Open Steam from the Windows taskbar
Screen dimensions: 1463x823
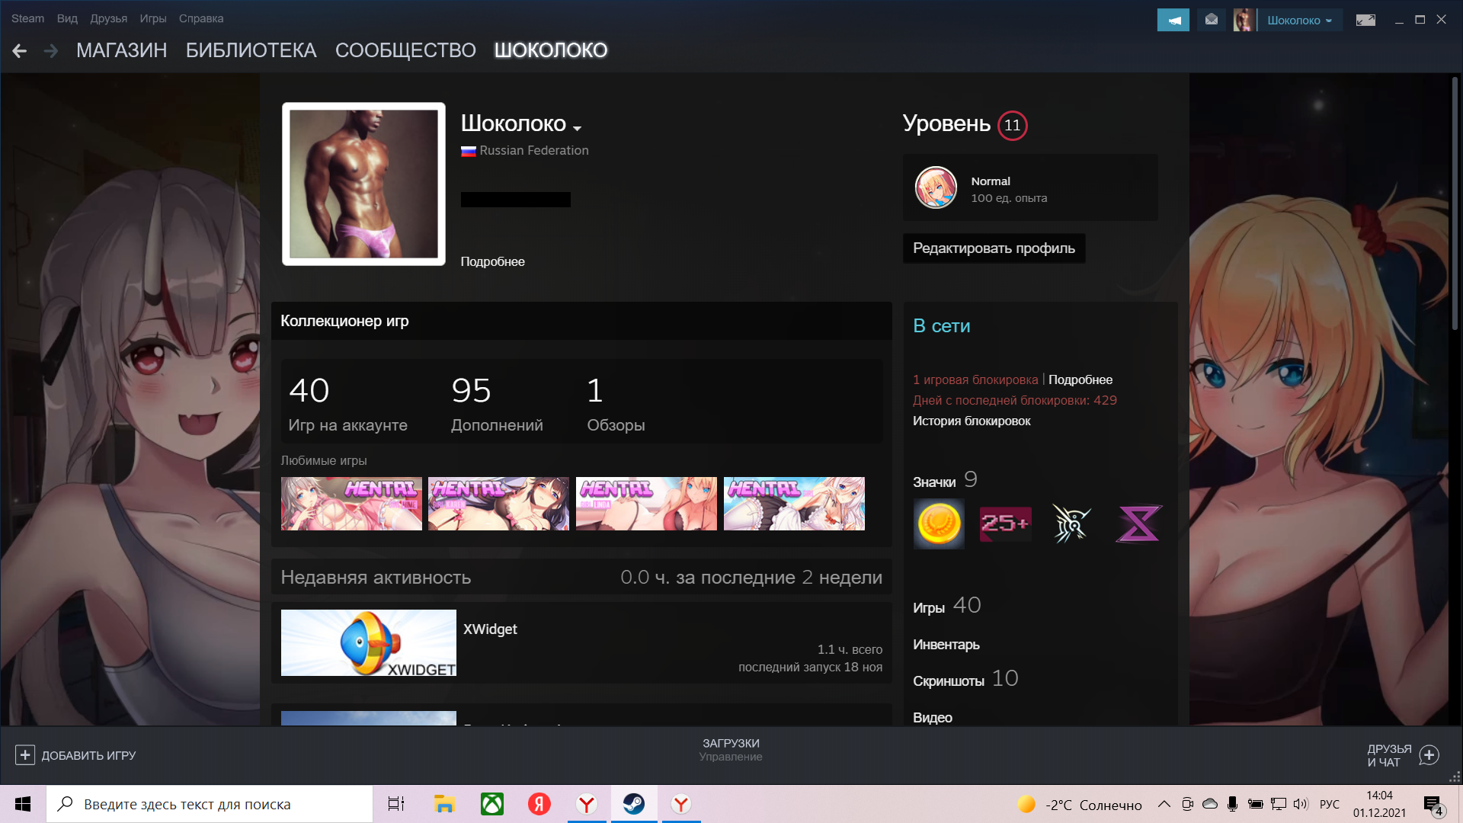[x=633, y=804]
